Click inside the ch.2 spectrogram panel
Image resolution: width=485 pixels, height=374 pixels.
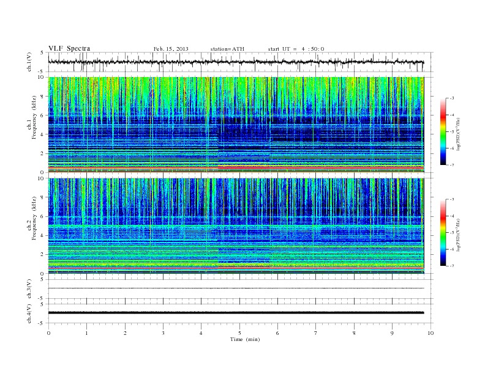236,226
